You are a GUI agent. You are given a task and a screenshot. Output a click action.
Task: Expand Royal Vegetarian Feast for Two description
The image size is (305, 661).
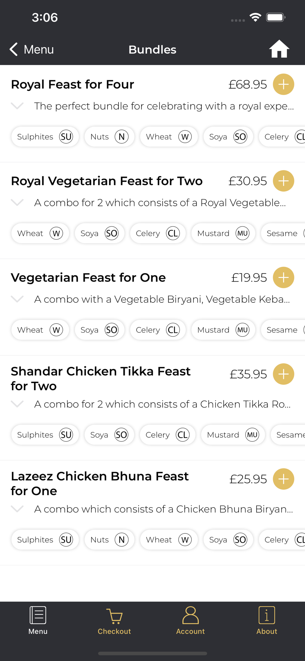coord(17,202)
